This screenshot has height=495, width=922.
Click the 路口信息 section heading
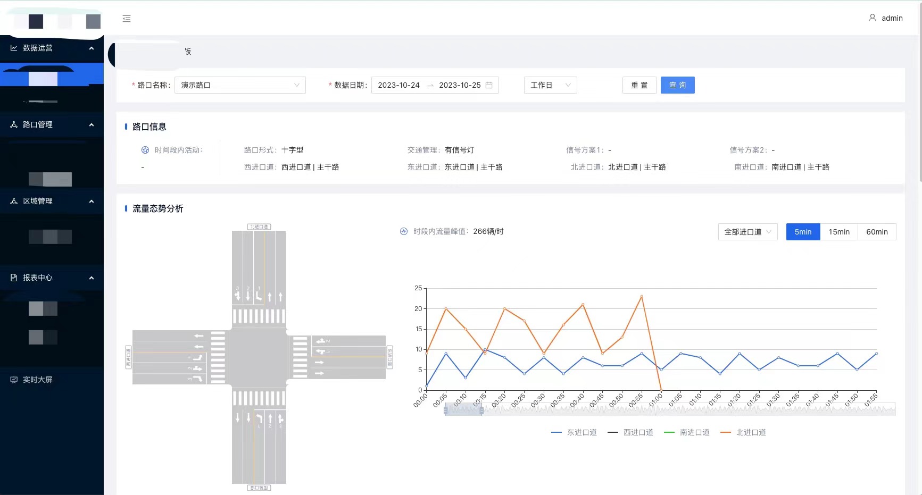[x=149, y=127]
